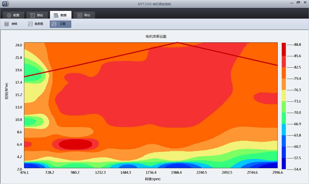Click the export arrow icon on 导出 tab
309x184 pixels.
(x=80, y=15)
